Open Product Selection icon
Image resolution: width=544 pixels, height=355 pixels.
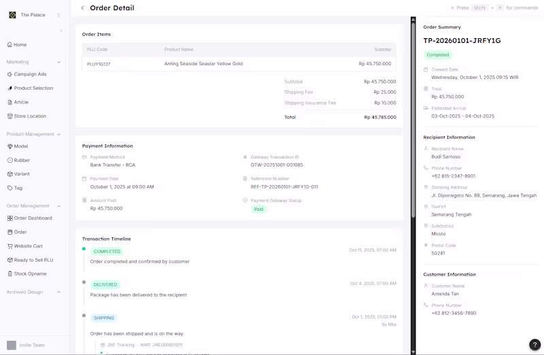[x=10, y=88]
